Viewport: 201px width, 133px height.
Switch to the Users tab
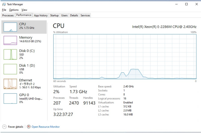coord(64,15)
